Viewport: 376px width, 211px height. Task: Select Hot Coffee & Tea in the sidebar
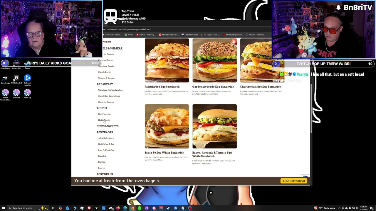(x=106, y=144)
